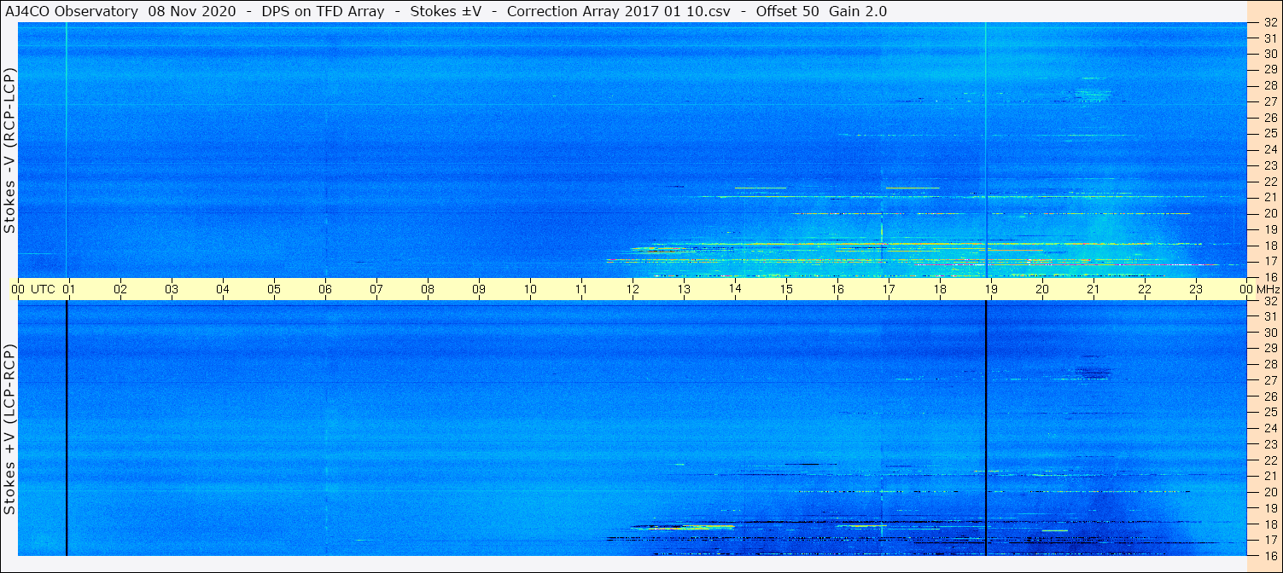Click the "00 UTC" label on the time axis
Screen dimensions: 1283x573
[x=32, y=289]
